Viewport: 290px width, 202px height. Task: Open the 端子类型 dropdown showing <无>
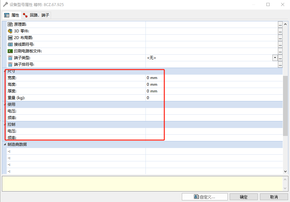tap(275, 57)
